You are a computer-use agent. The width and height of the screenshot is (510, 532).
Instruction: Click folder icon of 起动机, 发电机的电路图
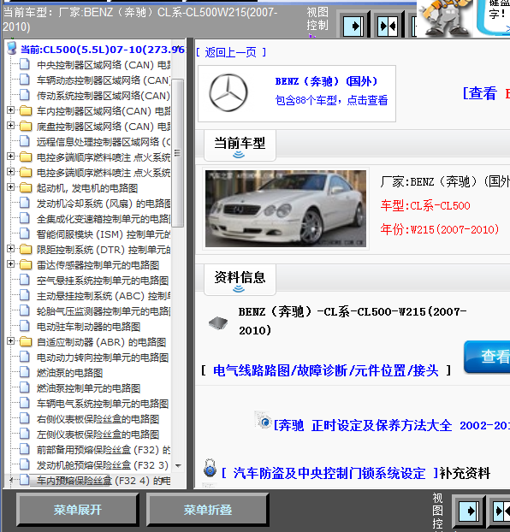(x=25, y=187)
